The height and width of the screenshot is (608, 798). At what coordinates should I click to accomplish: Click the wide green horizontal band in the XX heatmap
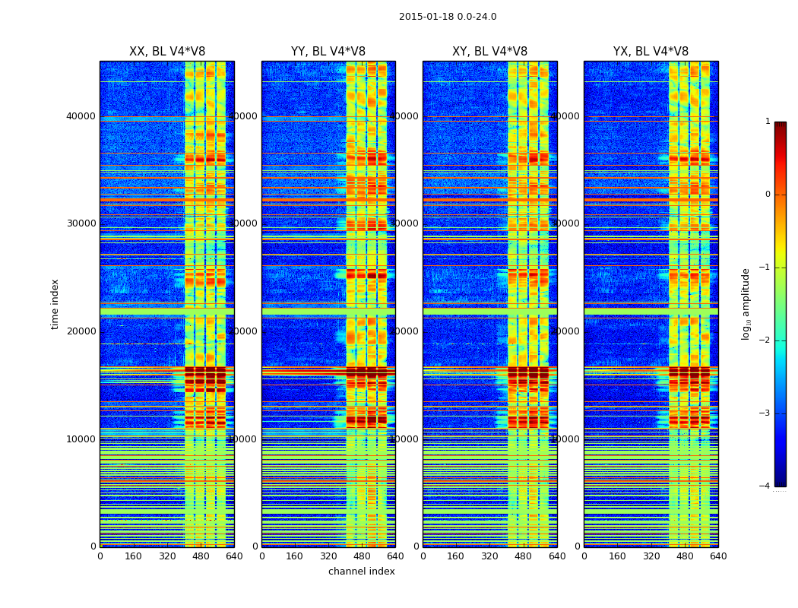point(167,312)
